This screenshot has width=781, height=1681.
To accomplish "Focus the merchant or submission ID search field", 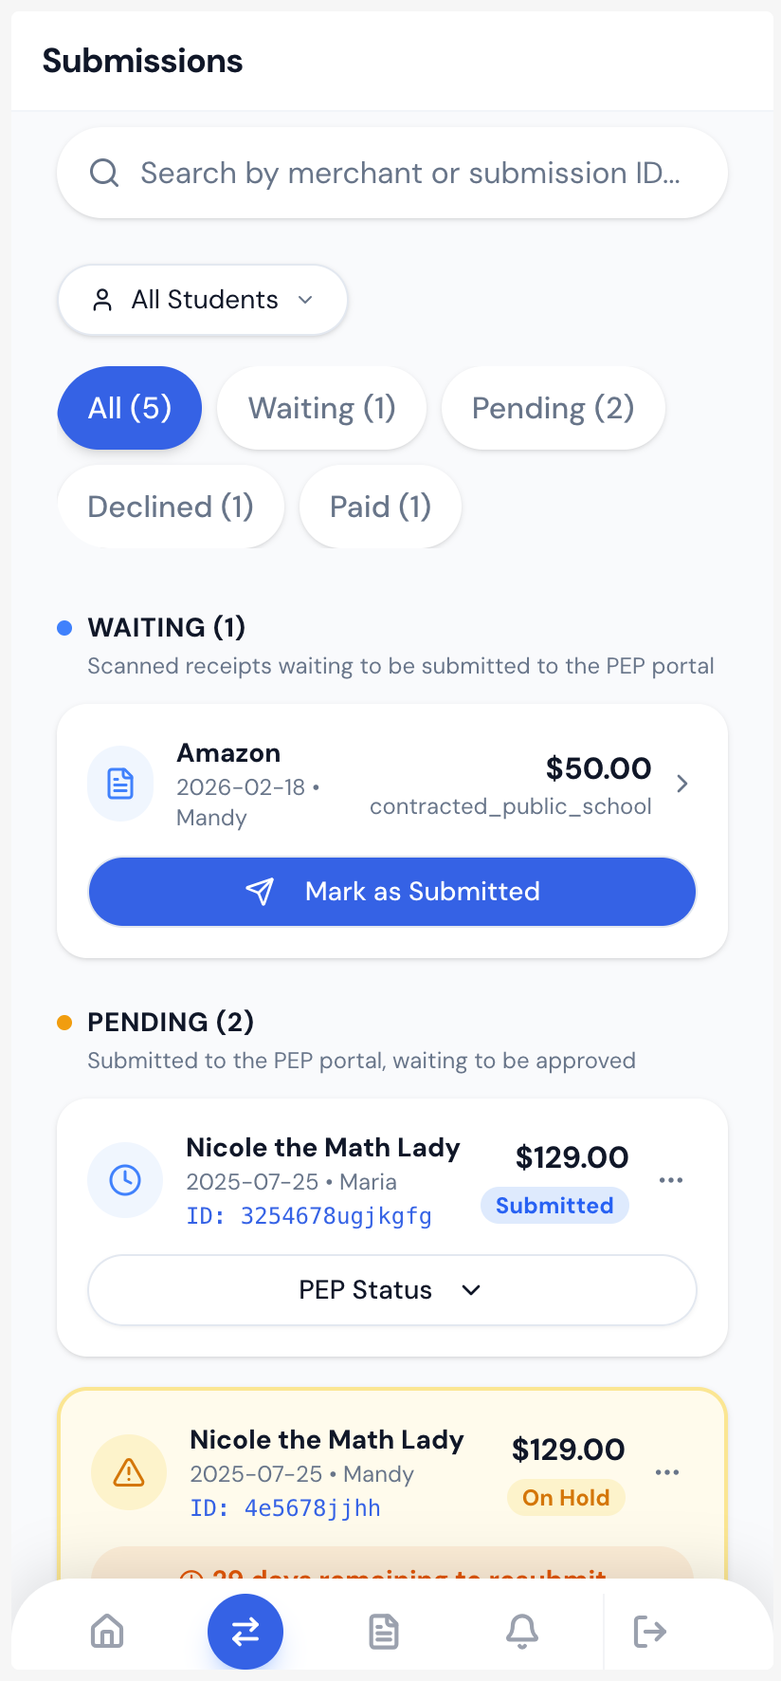I will pyautogui.click(x=409, y=174).
